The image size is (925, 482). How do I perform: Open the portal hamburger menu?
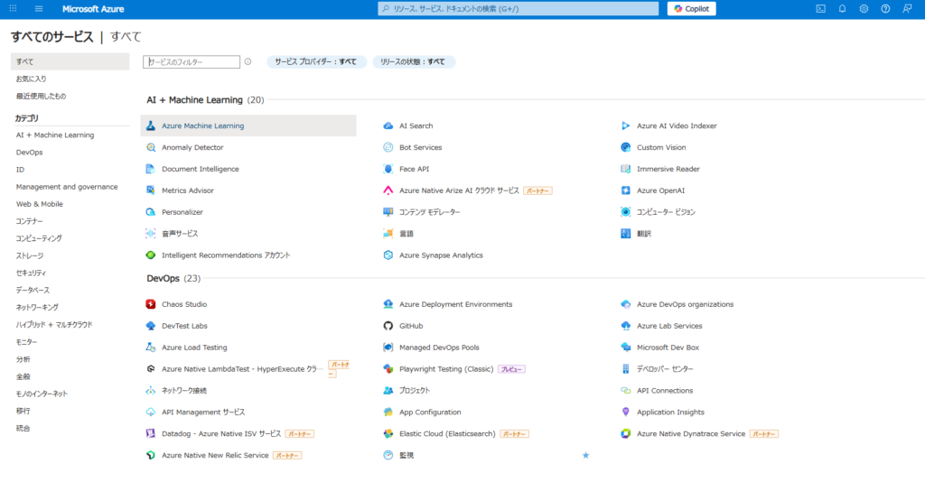pyautogui.click(x=39, y=9)
